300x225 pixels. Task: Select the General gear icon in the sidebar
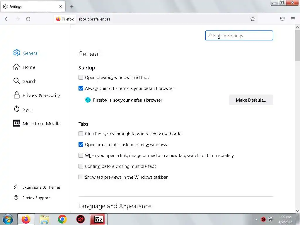tap(17, 53)
